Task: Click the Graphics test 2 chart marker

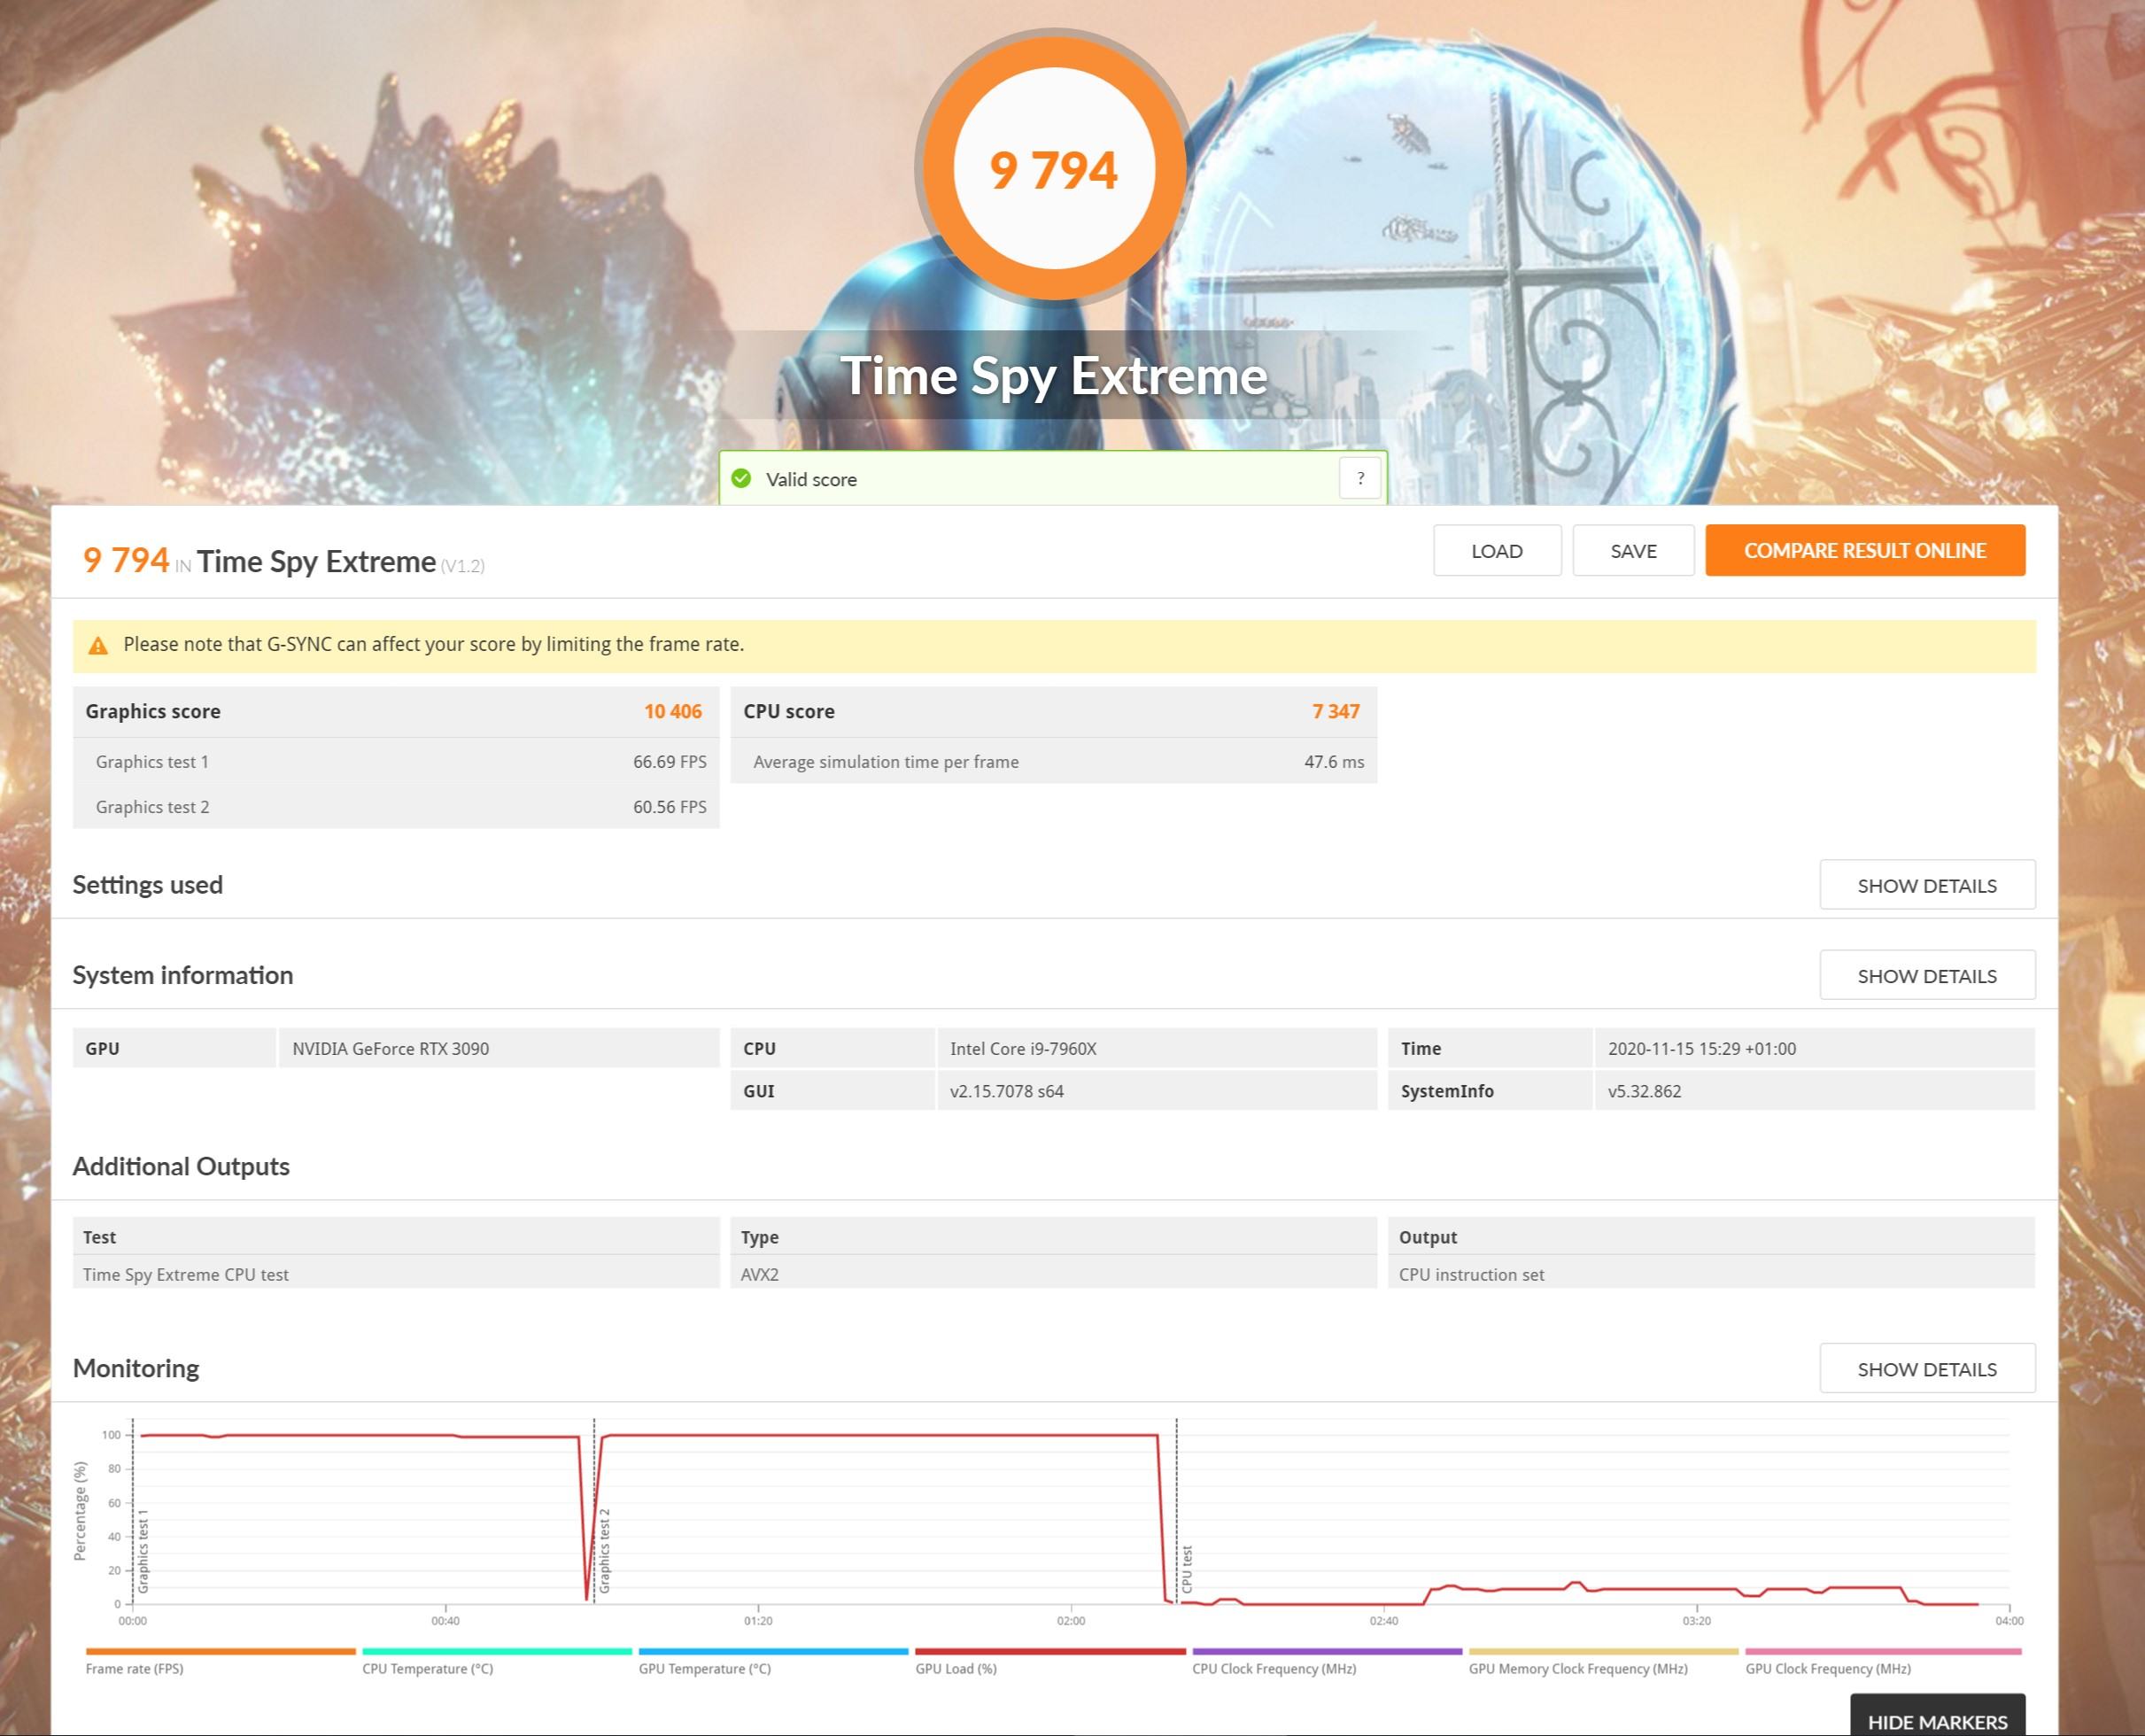Action: click(x=604, y=1551)
